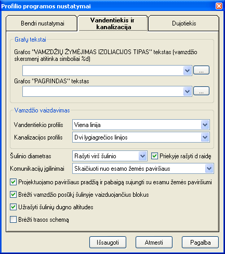225x254 pixels.
Task: Switch to the Dujotiekis tab
Action: tap(184, 23)
